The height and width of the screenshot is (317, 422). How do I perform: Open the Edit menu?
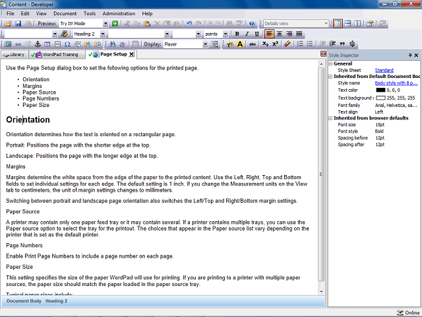tap(25, 13)
